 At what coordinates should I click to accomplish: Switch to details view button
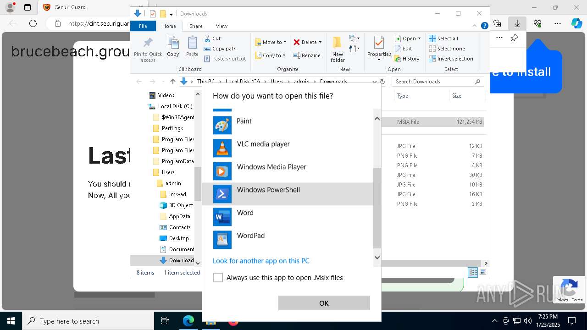(x=473, y=272)
